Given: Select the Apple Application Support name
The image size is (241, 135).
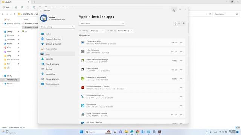Looking at the screenshot, I should [96, 114].
